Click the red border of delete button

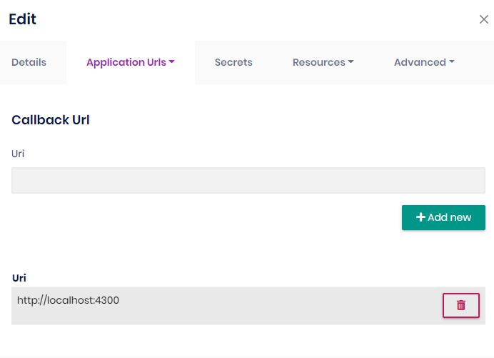coord(444,305)
